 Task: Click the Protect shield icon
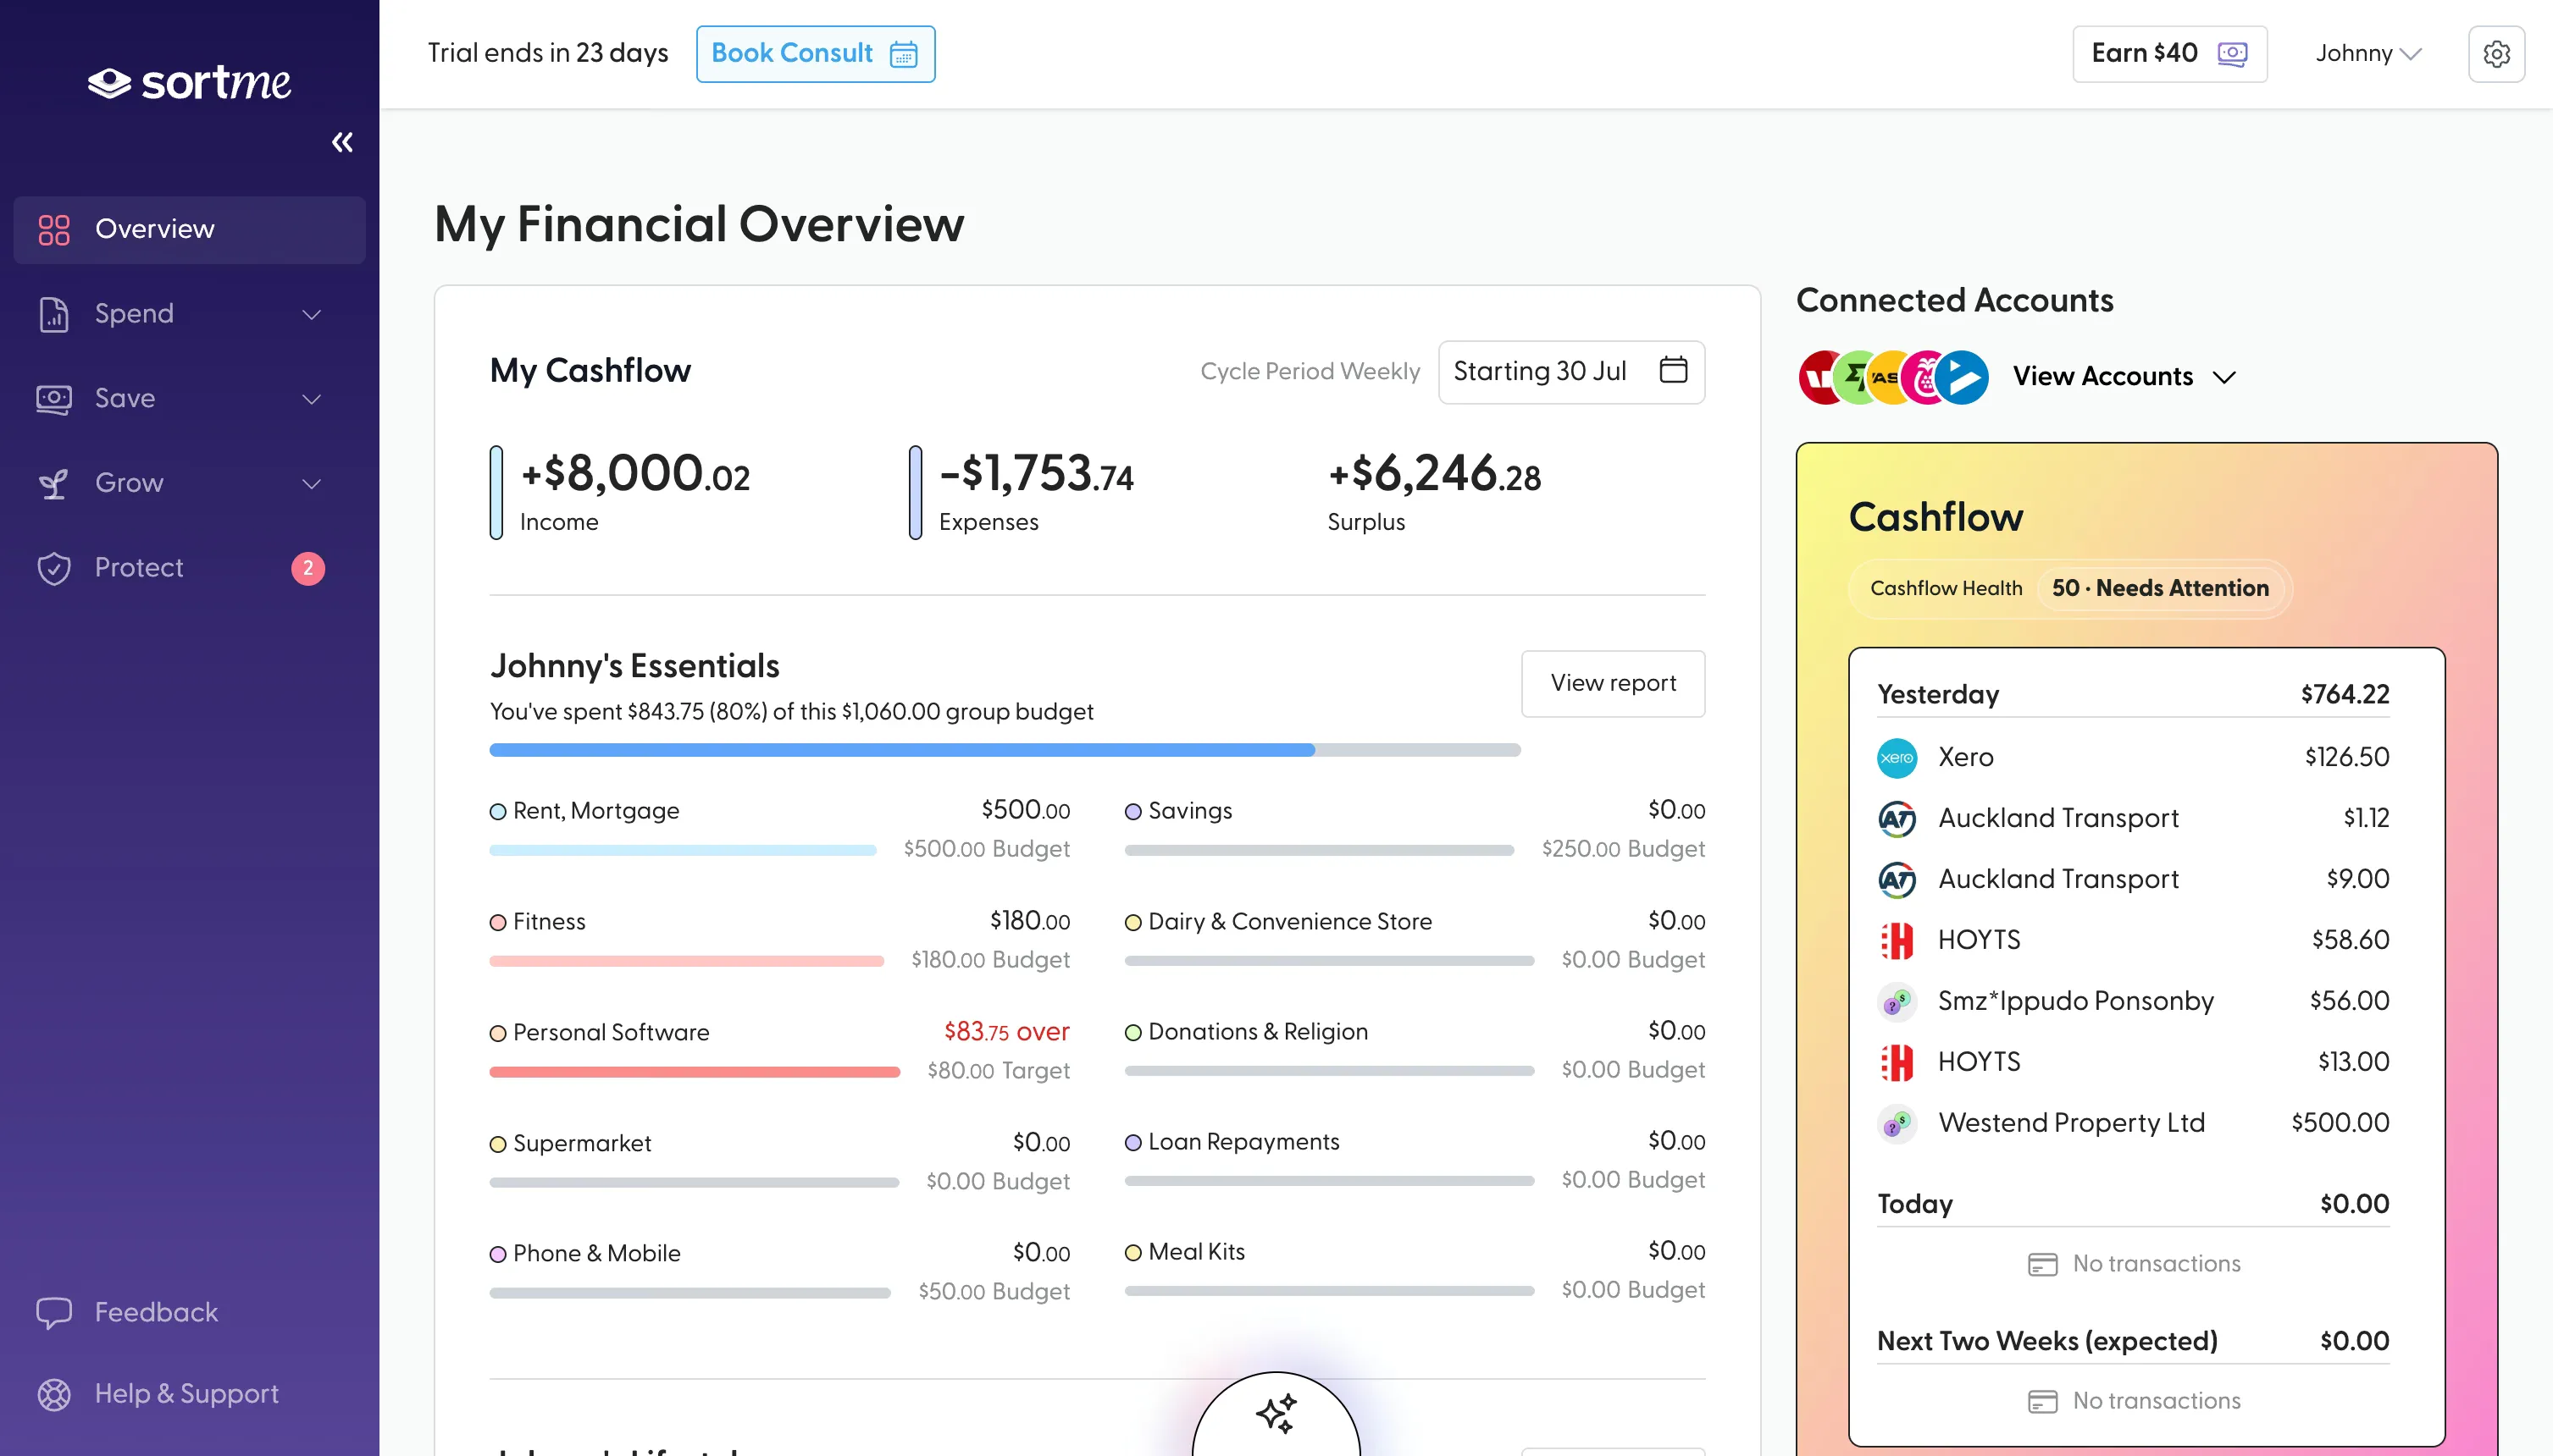point(54,568)
